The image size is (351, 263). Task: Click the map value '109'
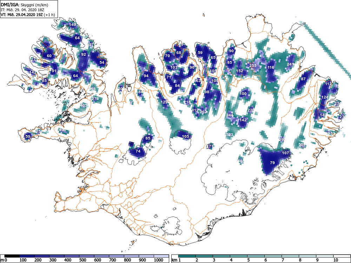click(215, 81)
